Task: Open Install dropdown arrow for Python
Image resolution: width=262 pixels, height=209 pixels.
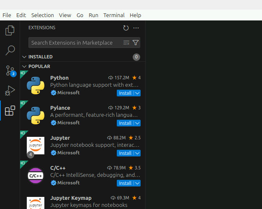Action: [137, 93]
